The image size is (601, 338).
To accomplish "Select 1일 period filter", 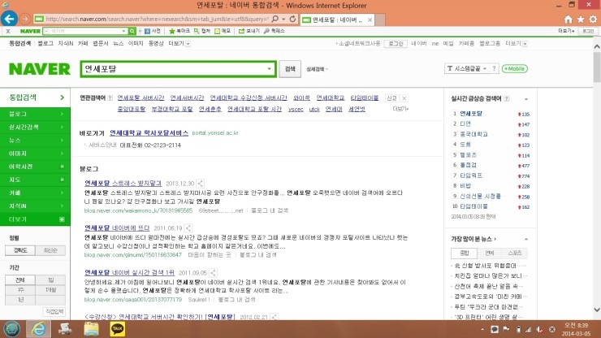I will [50, 280].
